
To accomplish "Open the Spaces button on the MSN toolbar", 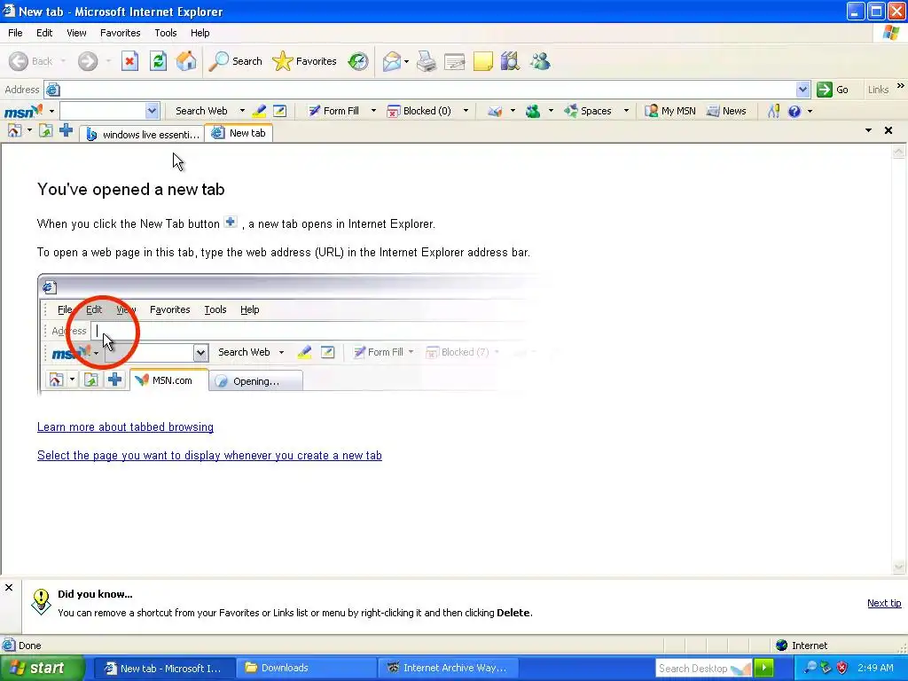I will click(588, 111).
